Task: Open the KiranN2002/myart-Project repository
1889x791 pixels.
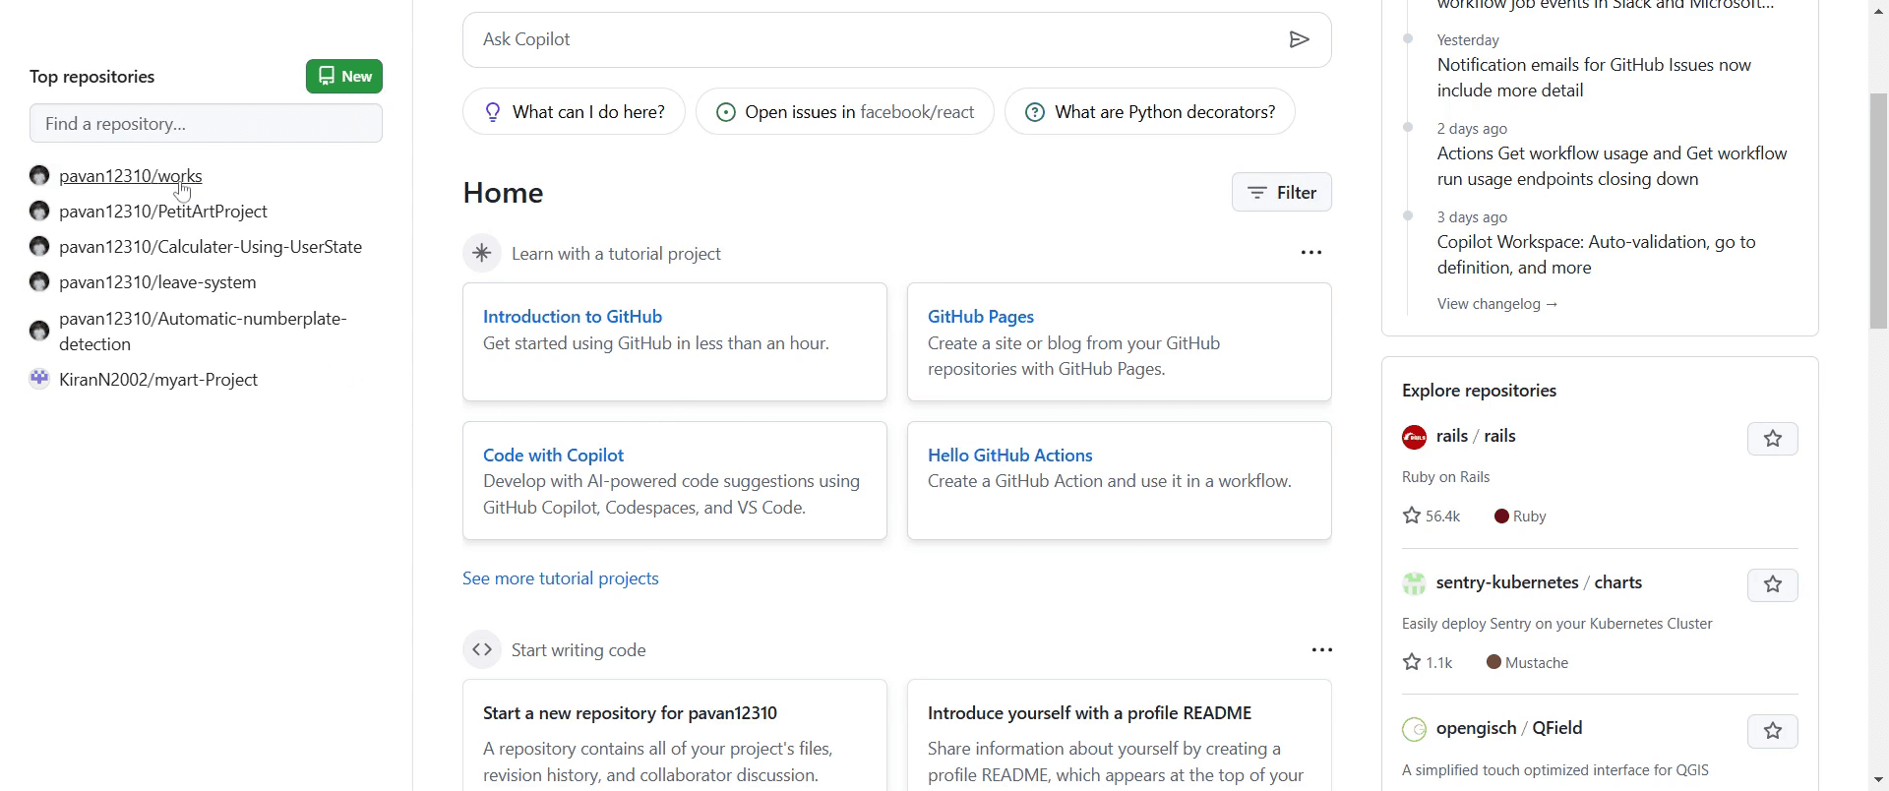Action: pos(158,380)
